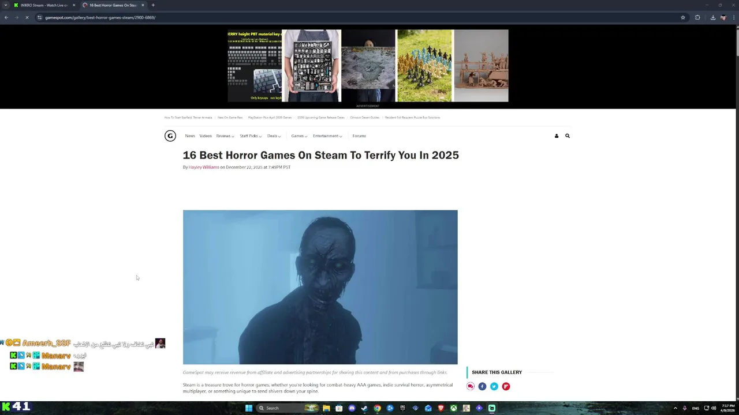
Task: Open Discord from taskbar
Action: pyautogui.click(x=352, y=408)
